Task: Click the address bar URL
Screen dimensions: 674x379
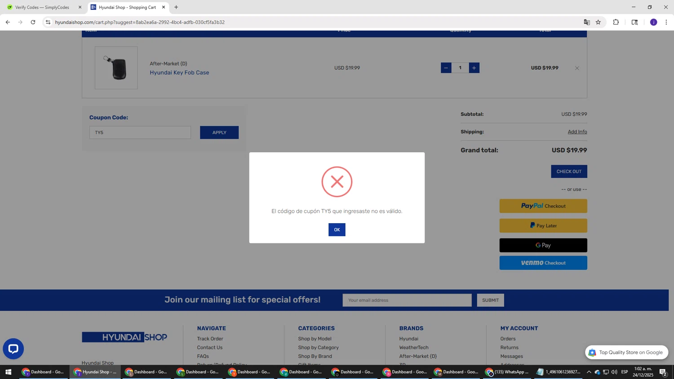Action: [140, 22]
